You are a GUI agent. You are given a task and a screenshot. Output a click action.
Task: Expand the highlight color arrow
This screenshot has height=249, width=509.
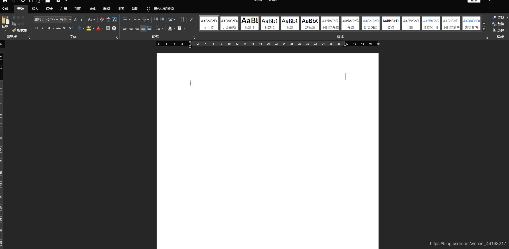pos(93,28)
